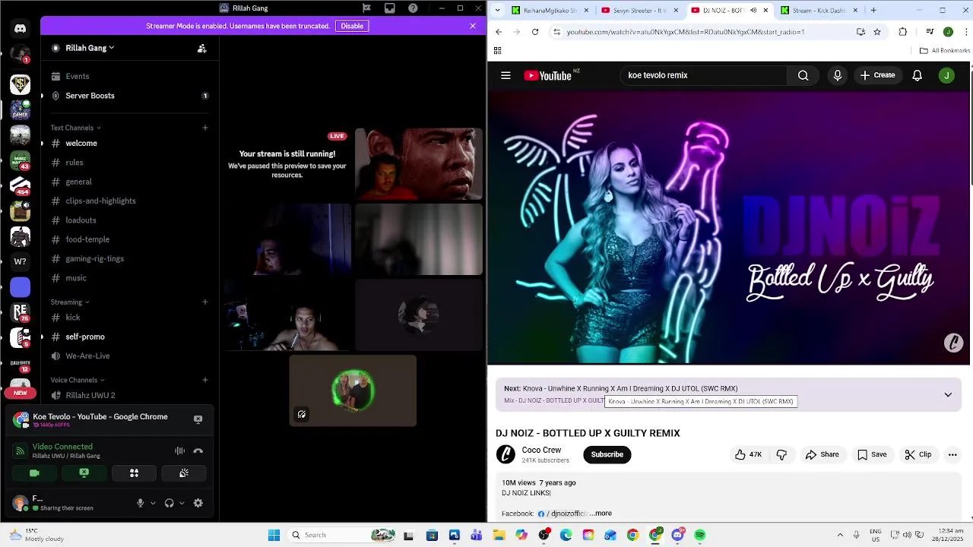Image resolution: width=973 pixels, height=547 pixels.
Task: Mute microphone in Discord user panel
Action: point(140,503)
